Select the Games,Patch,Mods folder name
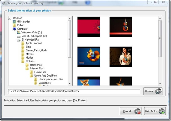The width and height of the screenshot is (171, 121). [x=36, y=50]
